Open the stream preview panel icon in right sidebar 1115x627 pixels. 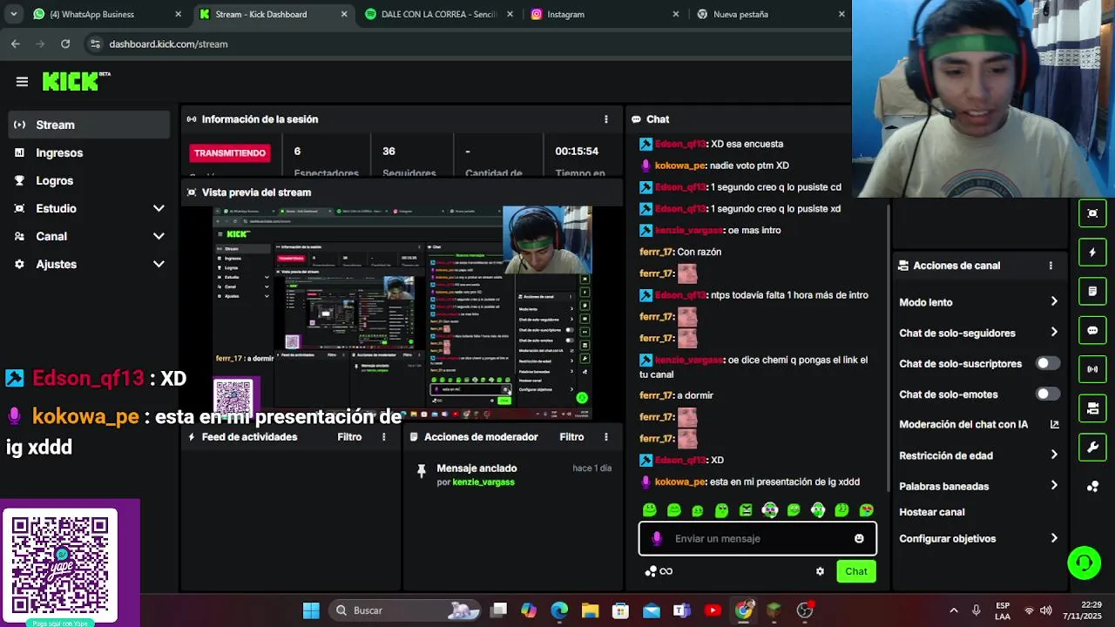point(1092,213)
